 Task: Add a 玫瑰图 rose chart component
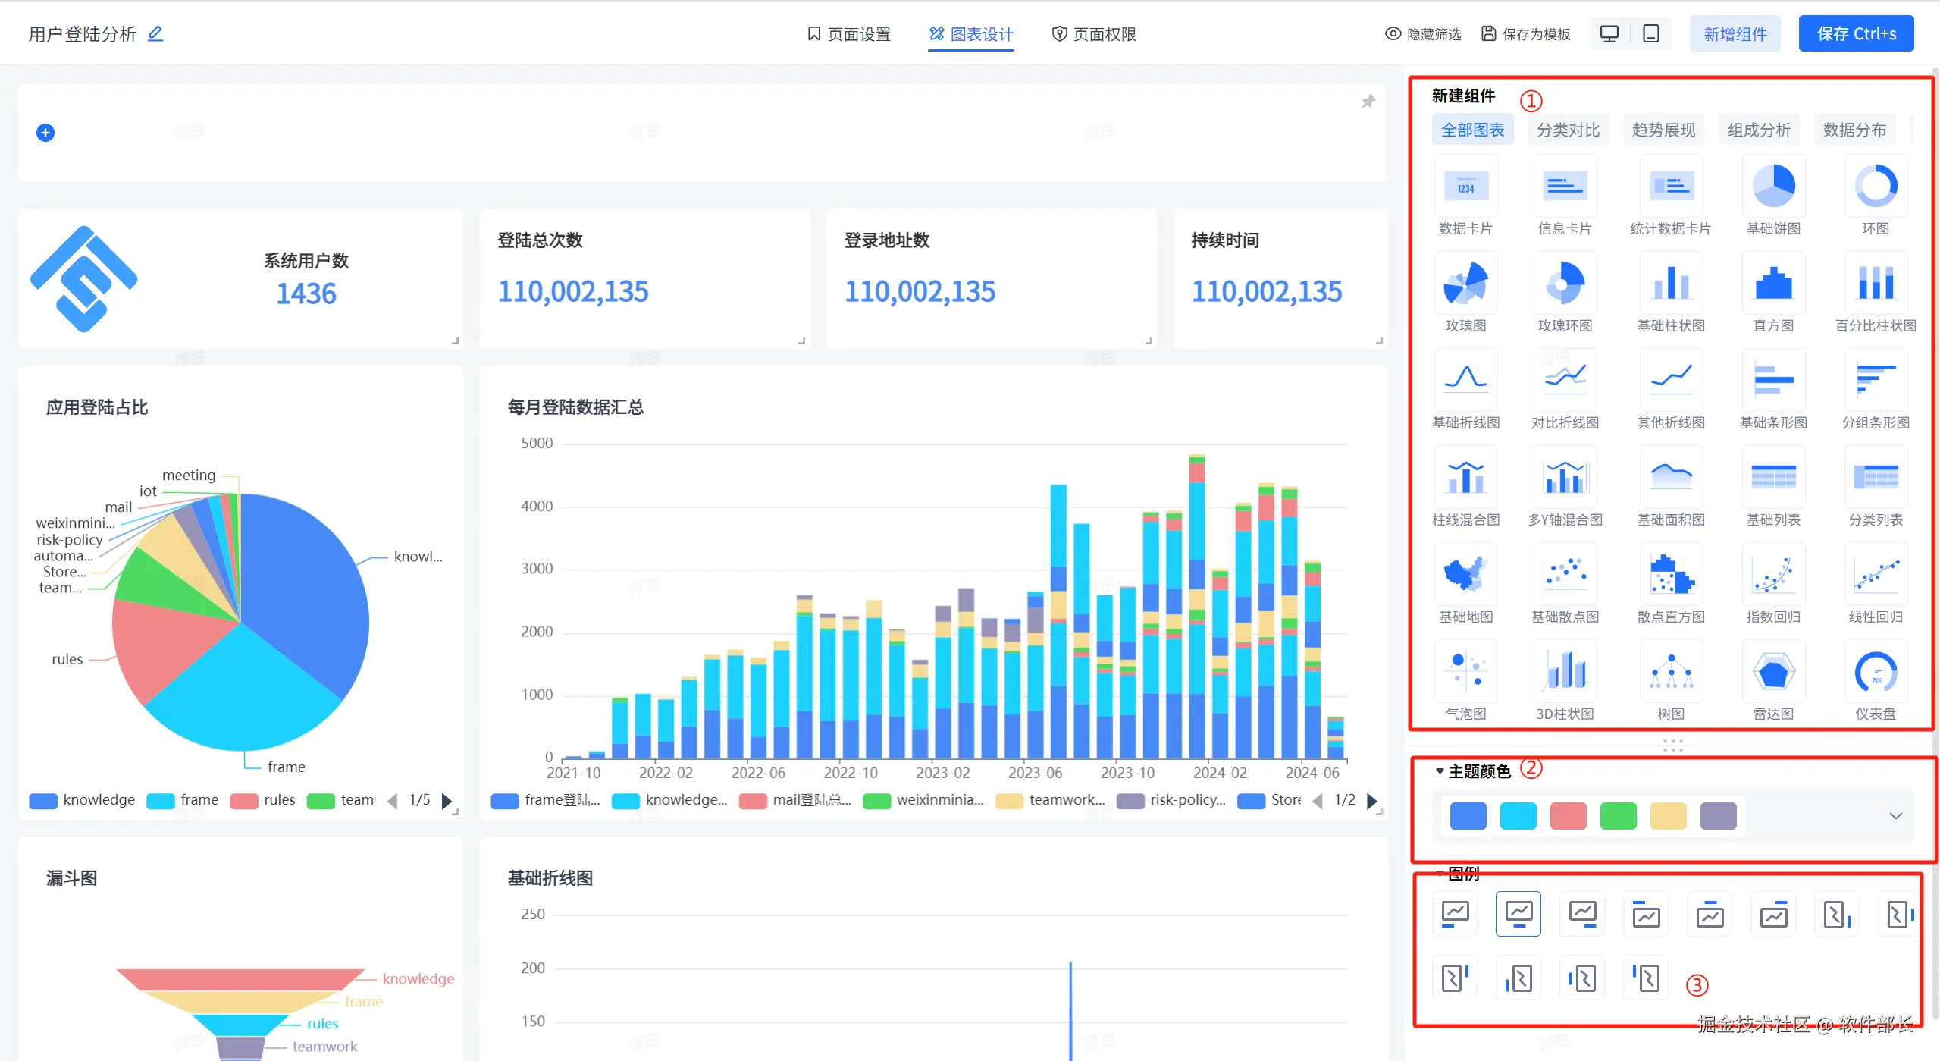point(1465,284)
